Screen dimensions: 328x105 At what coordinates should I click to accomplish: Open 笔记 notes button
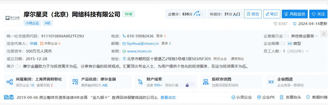click(x=271, y=14)
